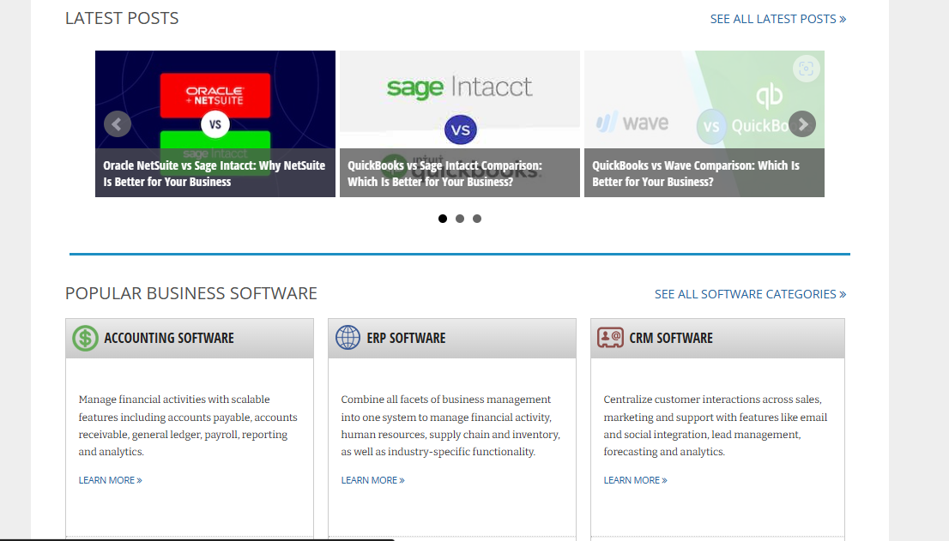Click the ERP Software card heading

pyautogui.click(x=406, y=338)
